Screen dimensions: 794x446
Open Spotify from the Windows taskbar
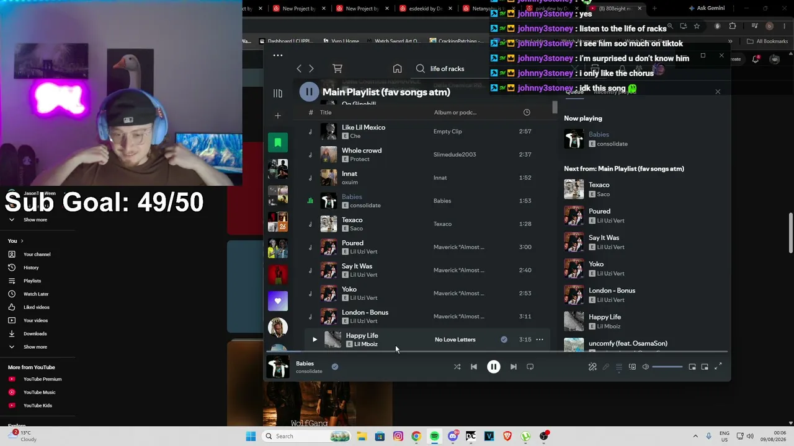[434, 436]
